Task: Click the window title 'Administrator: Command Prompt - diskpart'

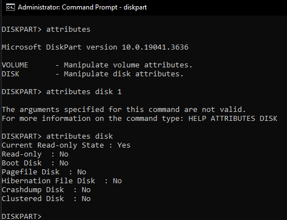Action: pos(82,7)
